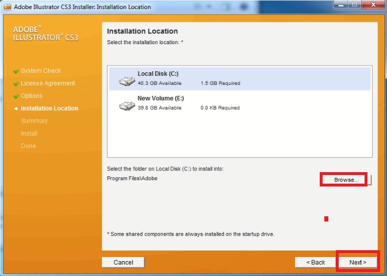Image resolution: width=387 pixels, height=276 pixels.
Task: Select the Options step label
Action: pos(32,96)
